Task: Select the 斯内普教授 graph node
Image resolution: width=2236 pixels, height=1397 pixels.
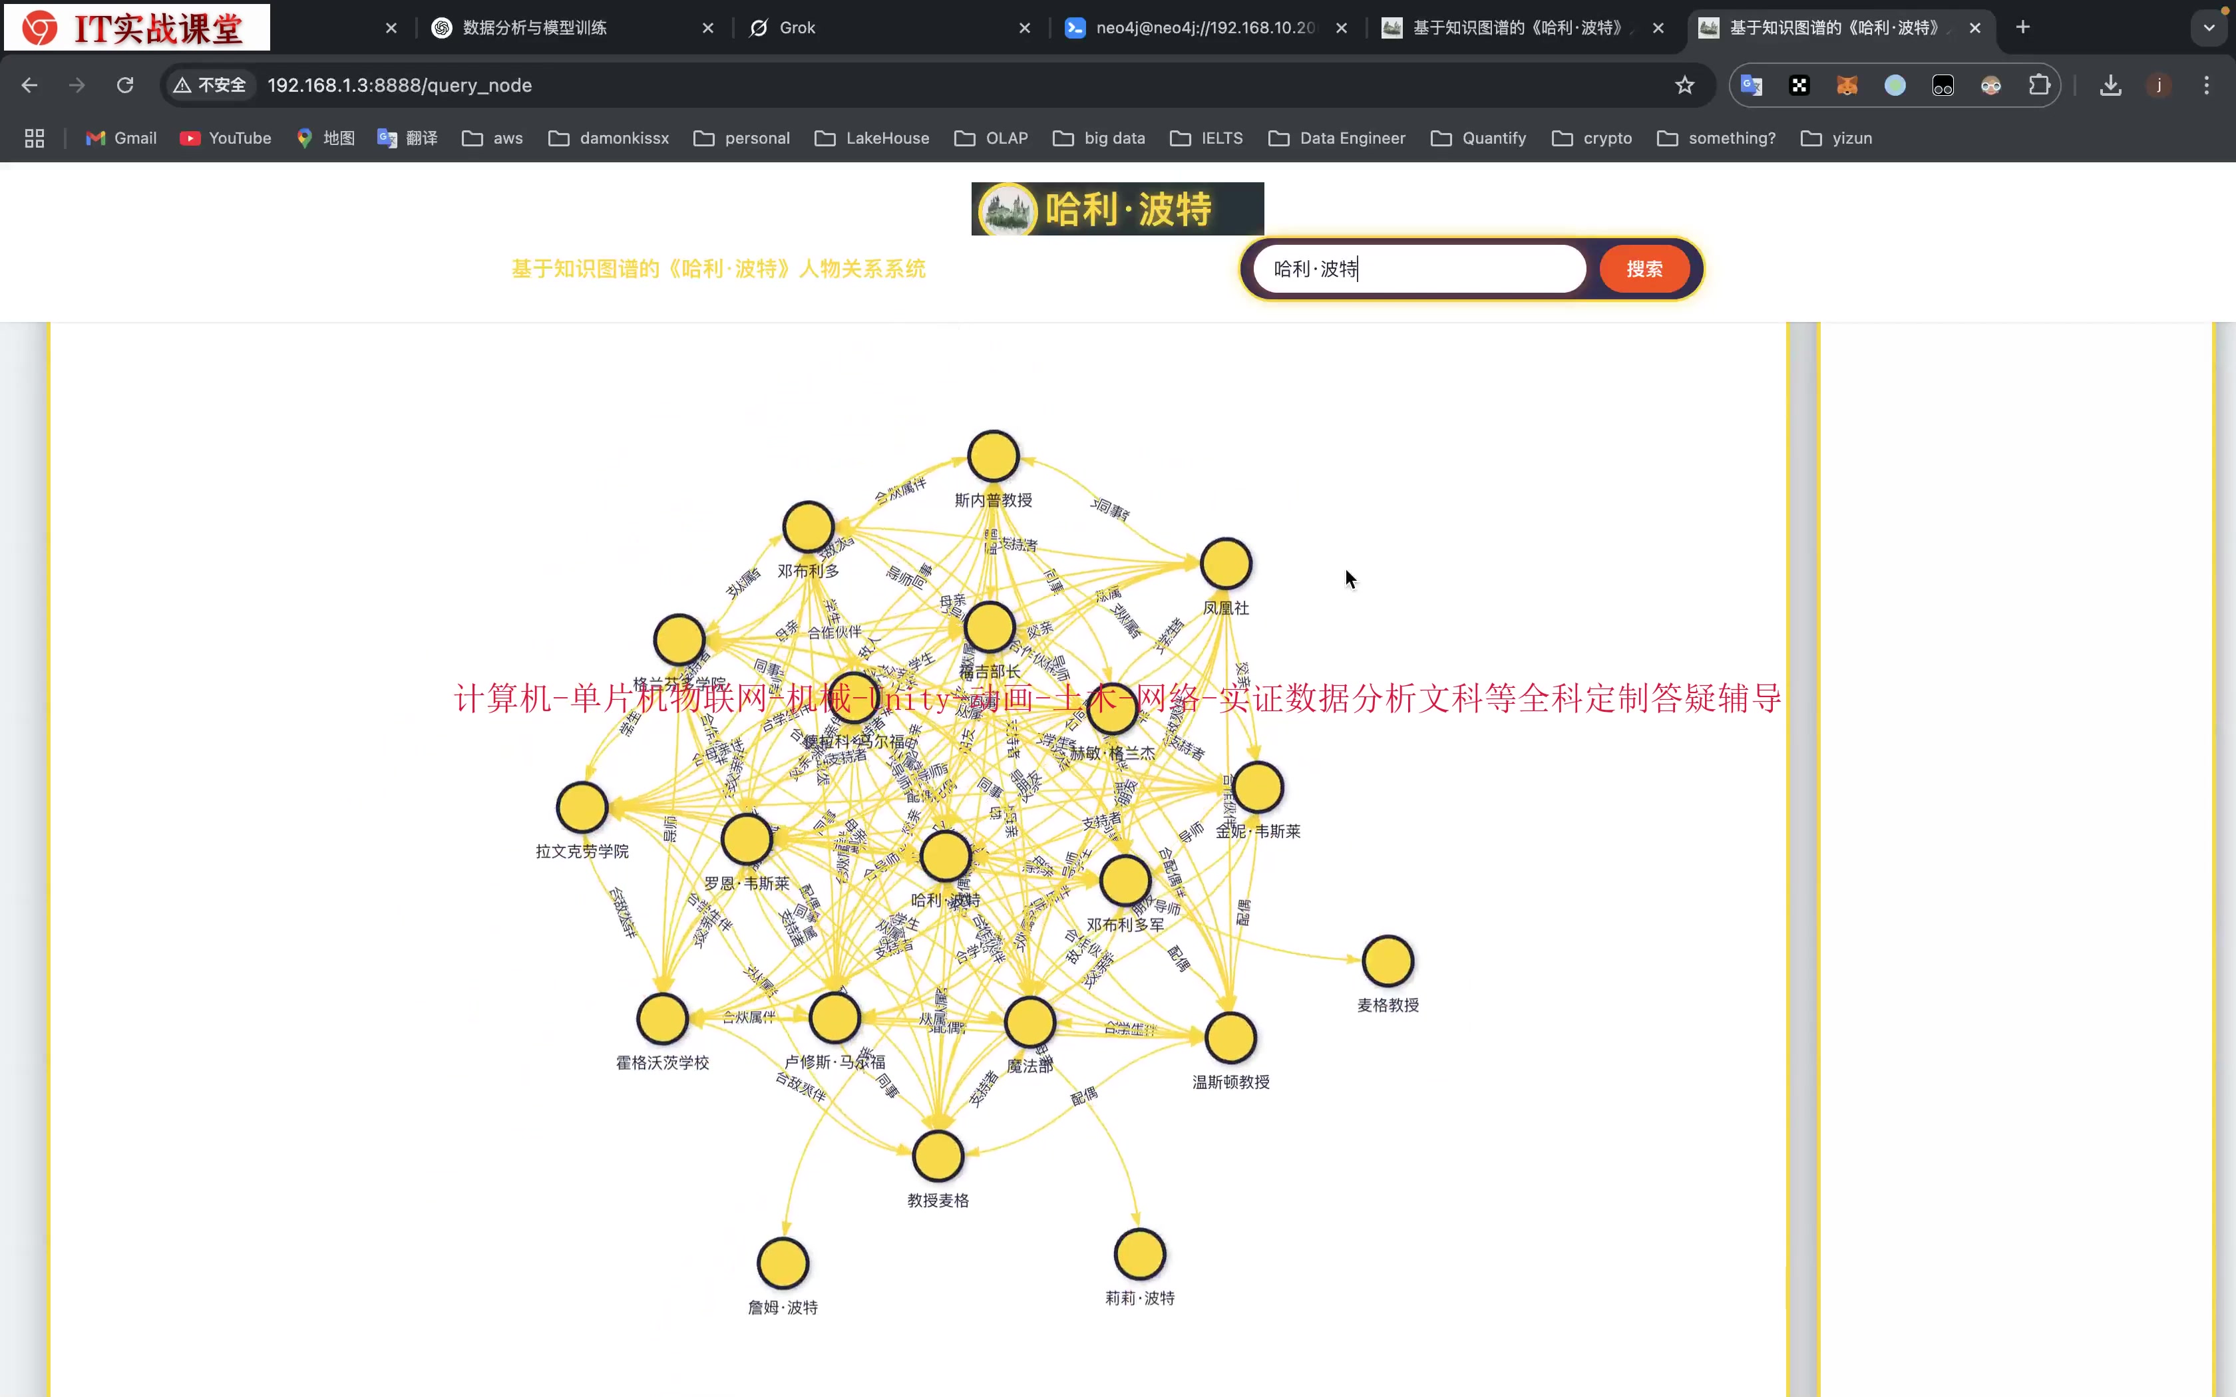Action: pos(994,456)
